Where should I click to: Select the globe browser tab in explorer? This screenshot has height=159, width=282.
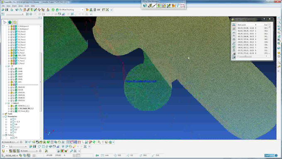[10, 22]
